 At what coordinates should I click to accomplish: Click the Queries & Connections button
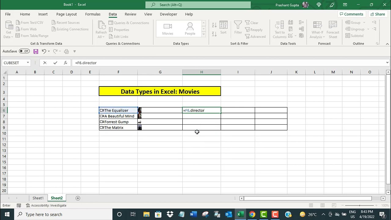pos(129,23)
